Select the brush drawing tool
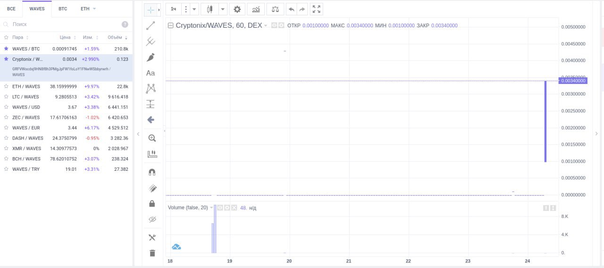 coord(151,57)
